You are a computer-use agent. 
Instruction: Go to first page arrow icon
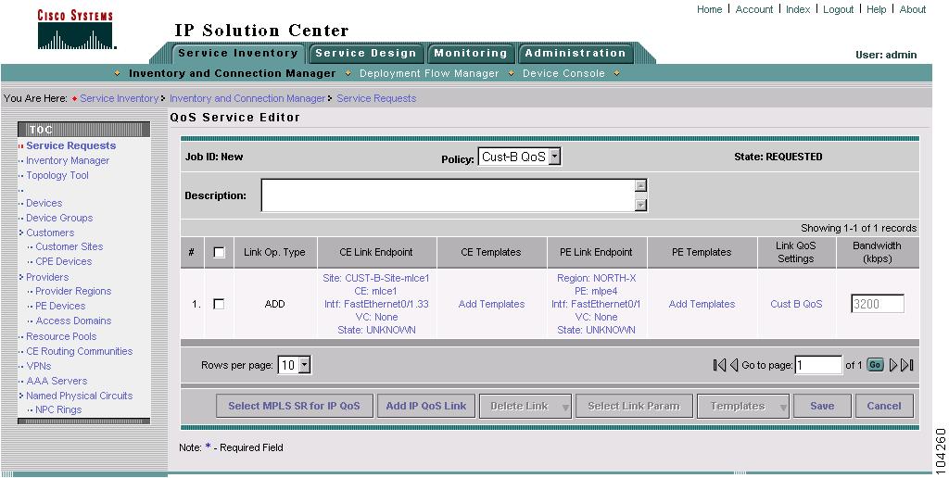(x=719, y=365)
